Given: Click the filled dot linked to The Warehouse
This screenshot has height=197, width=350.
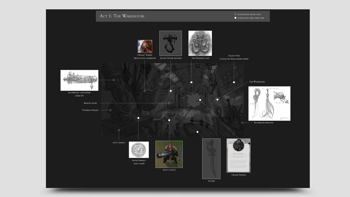Looking at the screenshot, I should tap(217, 100).
